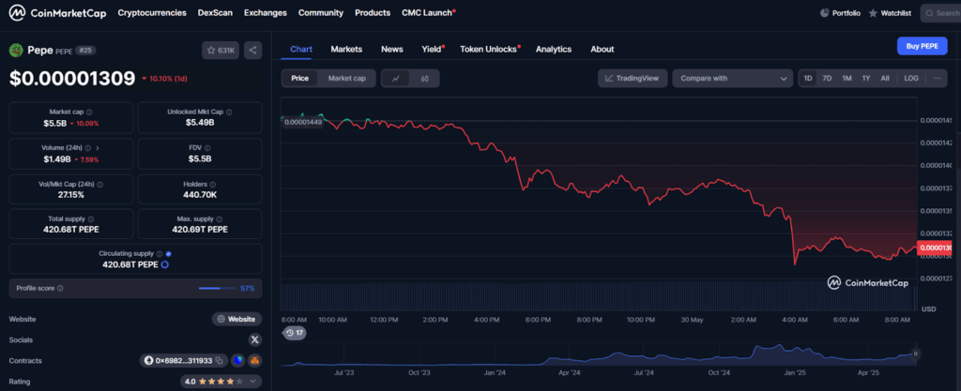Image resolution: width=961 pixels, height=391 pixels.
Task: Switch chart to candlestick view
Action: [x=425, y=79]
